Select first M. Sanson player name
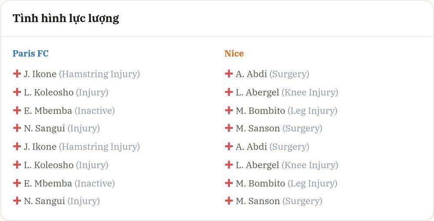 [258, 128]
